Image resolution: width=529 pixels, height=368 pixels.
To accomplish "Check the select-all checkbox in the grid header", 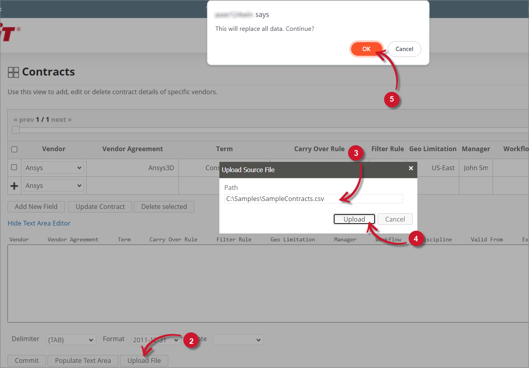I will 14,149.
